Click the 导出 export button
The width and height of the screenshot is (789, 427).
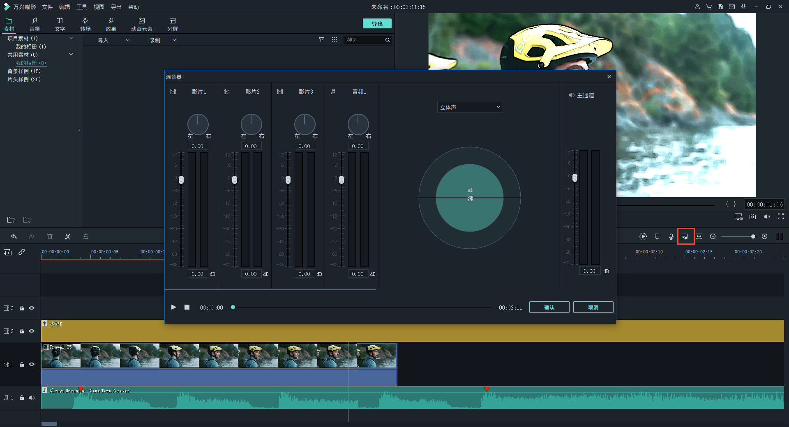coord(377,24)
